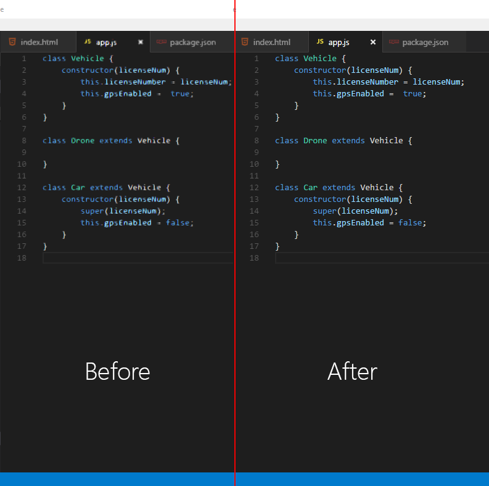Close the app.js tab in the Before pane
Viewport: 489px width, 486px height.
pos(141,42)
